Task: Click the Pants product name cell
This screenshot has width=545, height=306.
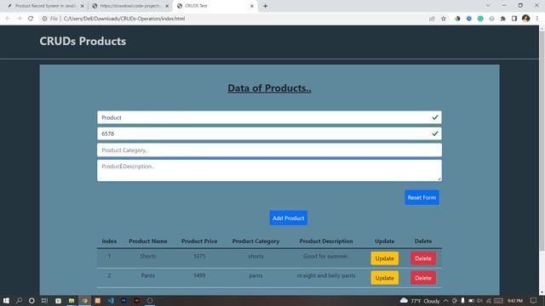Action: pyautogui.click(x=148, y=275)
